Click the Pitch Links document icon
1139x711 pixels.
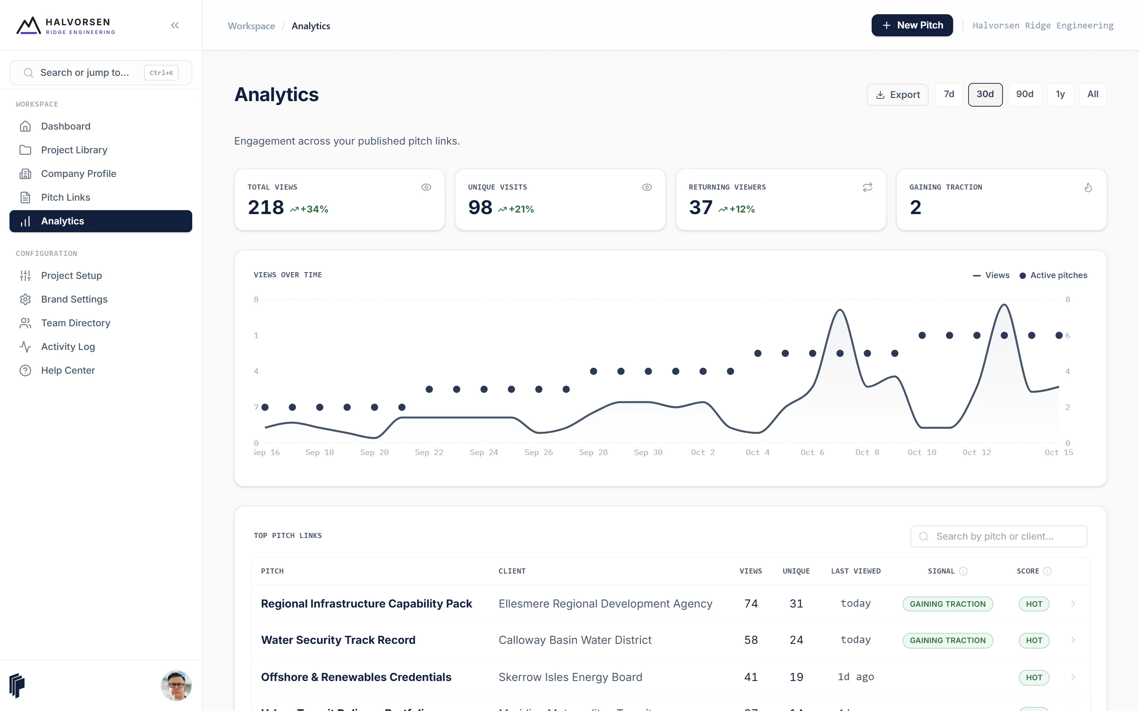(x=25, y=197)
